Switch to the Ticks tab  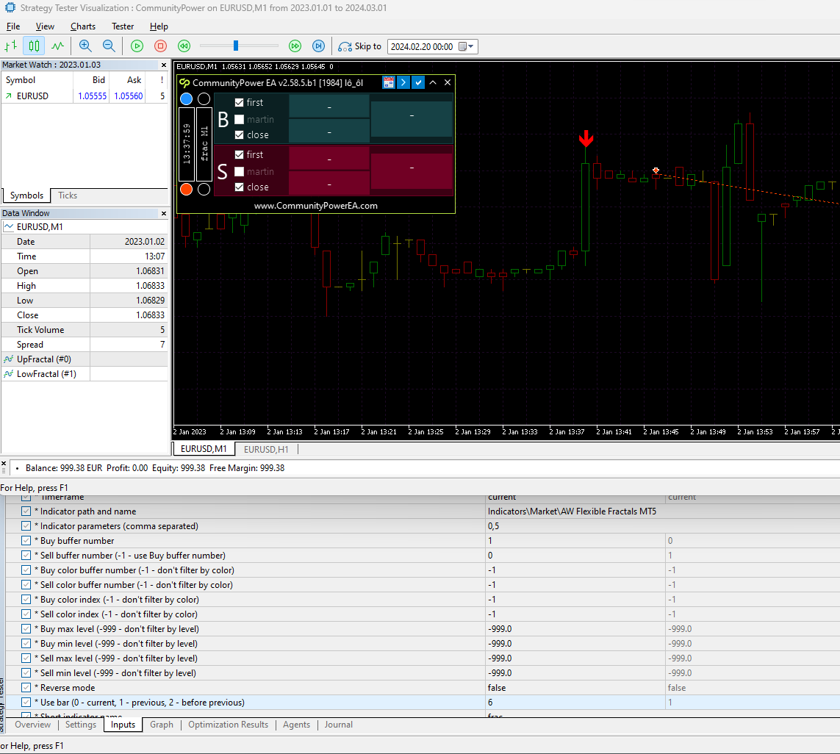pyautogui.click(x=68, y=195)
